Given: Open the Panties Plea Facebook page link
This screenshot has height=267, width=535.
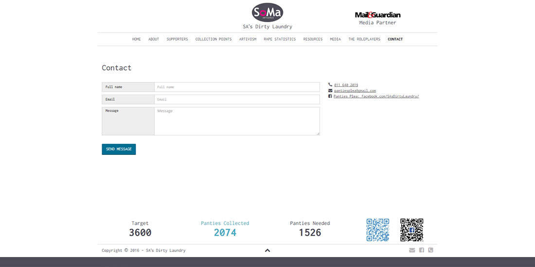Looking at the screenshot, I should point(376,97).
